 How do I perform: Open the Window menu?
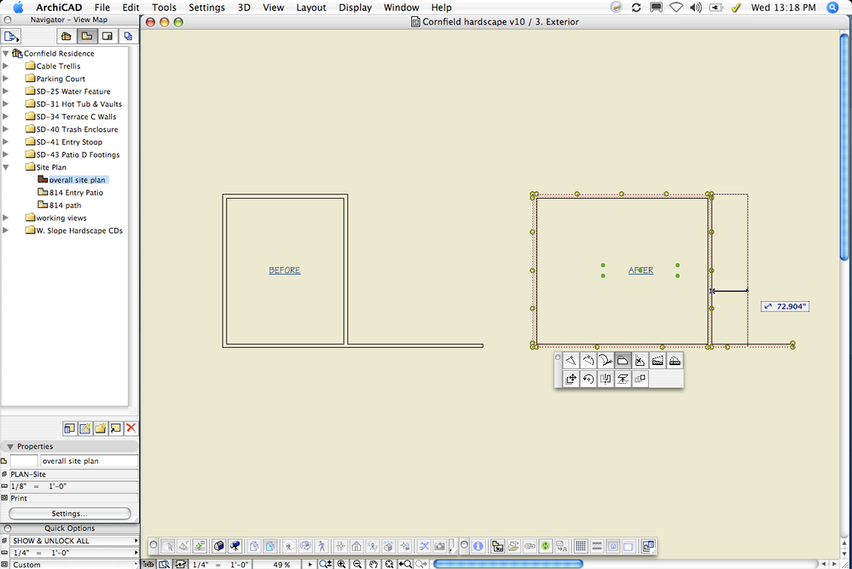401,8
